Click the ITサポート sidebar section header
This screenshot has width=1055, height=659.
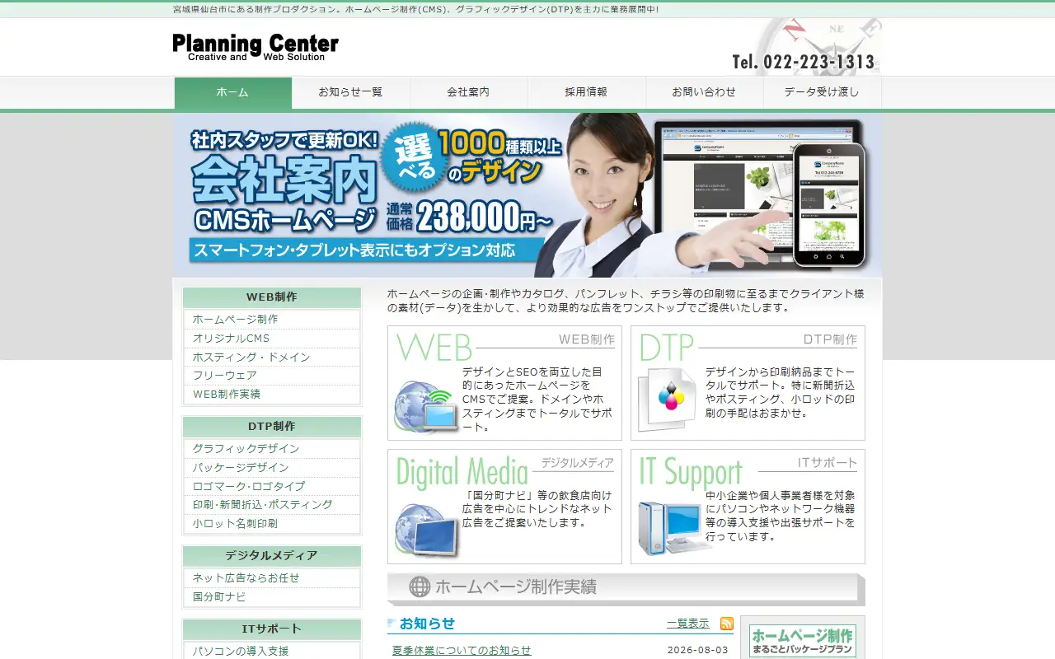(x=272, y=629)
